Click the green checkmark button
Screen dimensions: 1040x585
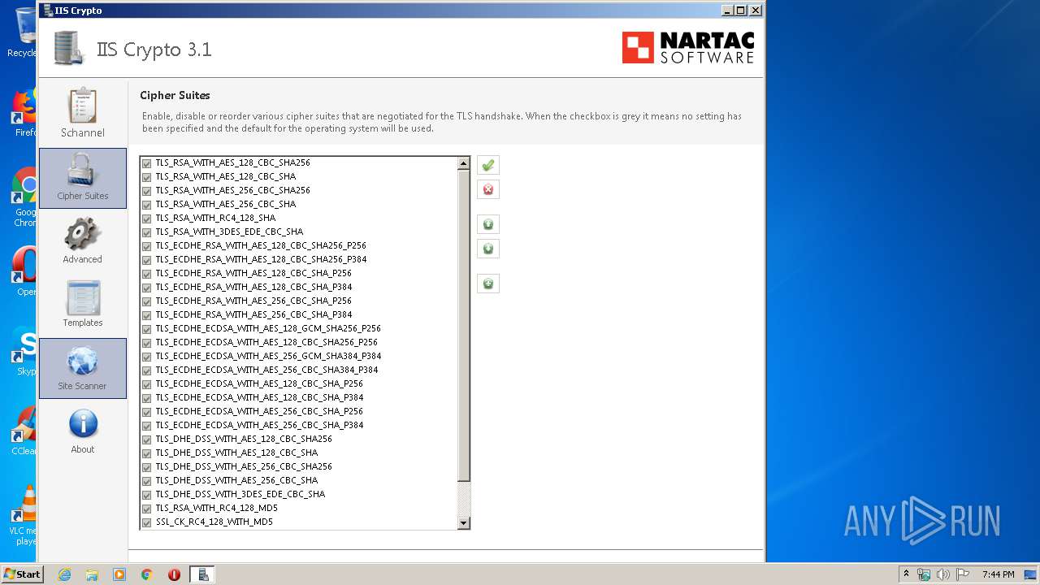[x=488, y=166]
